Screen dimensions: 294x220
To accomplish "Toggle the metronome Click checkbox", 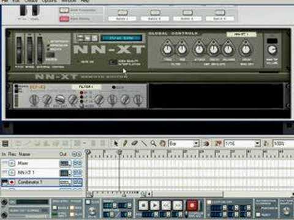I will (x=88, y=202).
